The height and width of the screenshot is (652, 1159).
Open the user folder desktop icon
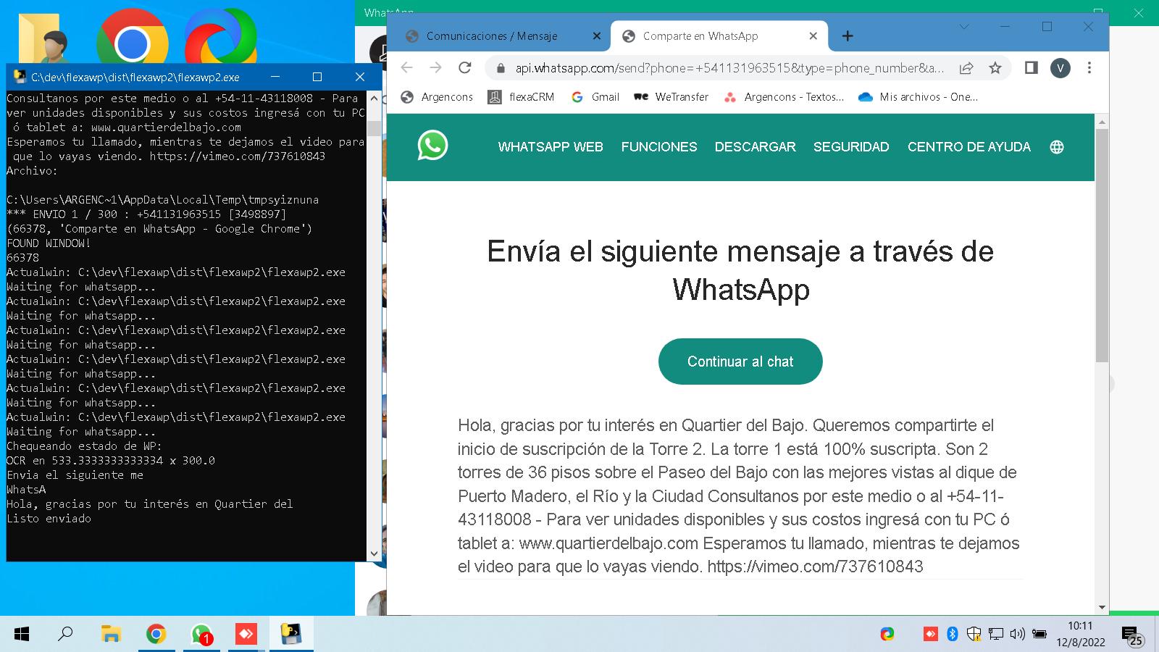pyautogui.click(x=43, y=38)
